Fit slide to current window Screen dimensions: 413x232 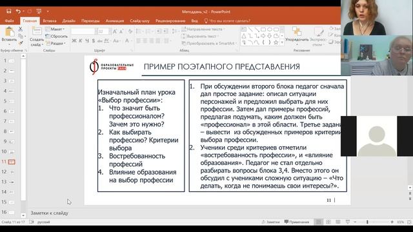409,222
